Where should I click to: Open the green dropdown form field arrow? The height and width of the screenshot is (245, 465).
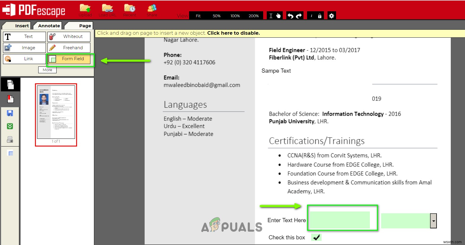(433, 221)
